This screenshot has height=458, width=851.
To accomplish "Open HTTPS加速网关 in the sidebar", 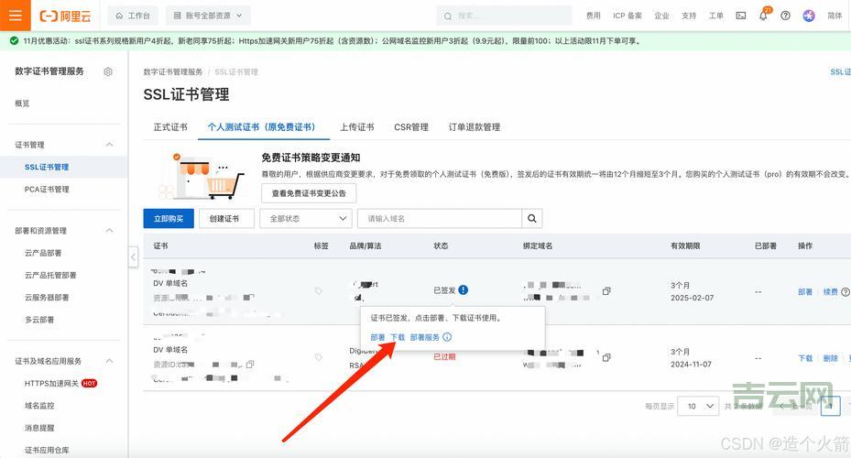I will point(51,383).
